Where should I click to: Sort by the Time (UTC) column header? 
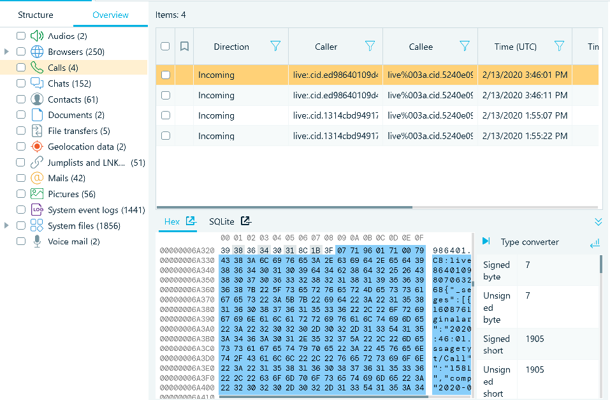tap(516, 47)
